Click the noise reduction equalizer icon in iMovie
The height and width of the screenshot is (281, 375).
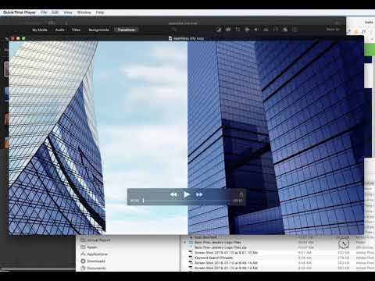tap(266, 30)
